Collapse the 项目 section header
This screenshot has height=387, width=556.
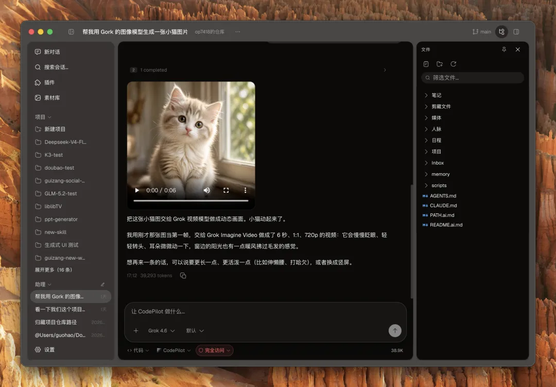(43, 117)
